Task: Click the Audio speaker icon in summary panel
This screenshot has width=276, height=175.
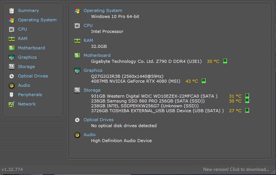Action: tap(77, 135)
